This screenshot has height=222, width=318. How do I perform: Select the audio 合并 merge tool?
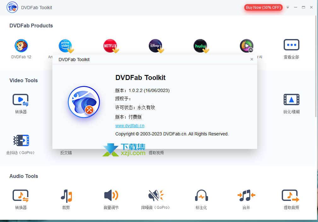point(246,195)
